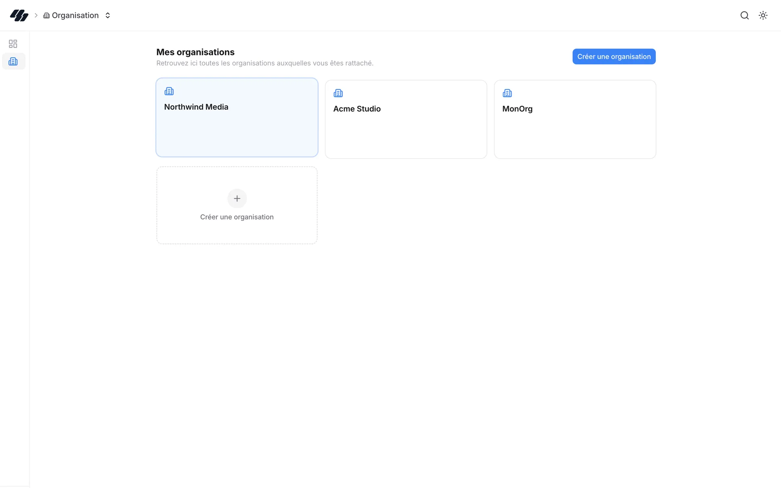Click the blue Créer une organisation button
The image size is (781, 488).
tap(614, 57)
